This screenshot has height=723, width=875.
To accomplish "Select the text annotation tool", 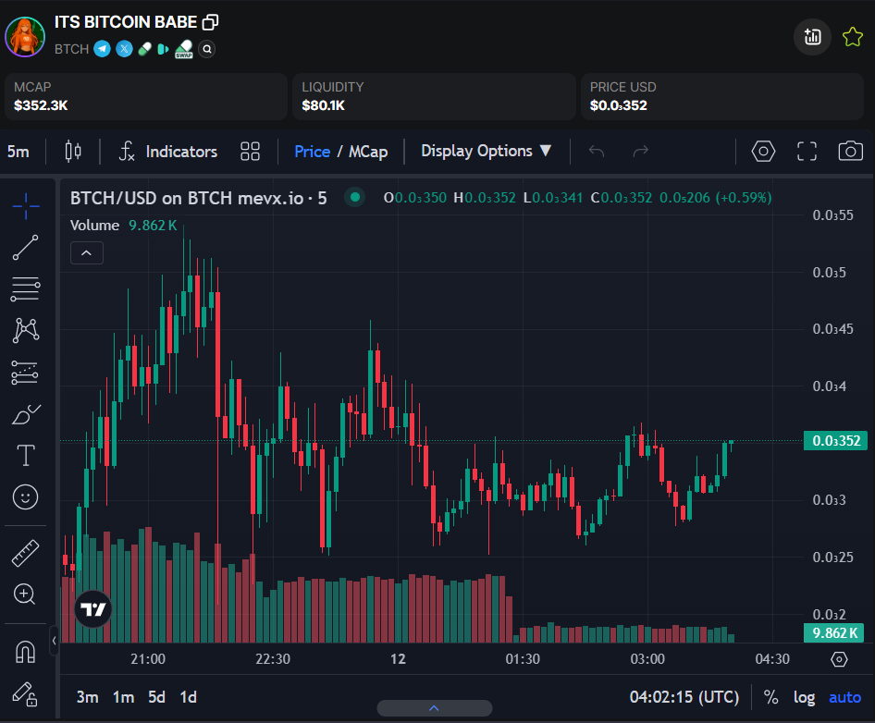I will [26, 456].
